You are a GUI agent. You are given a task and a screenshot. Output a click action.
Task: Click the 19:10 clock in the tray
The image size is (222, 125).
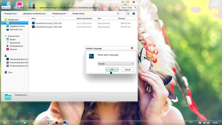pos(215,123)
